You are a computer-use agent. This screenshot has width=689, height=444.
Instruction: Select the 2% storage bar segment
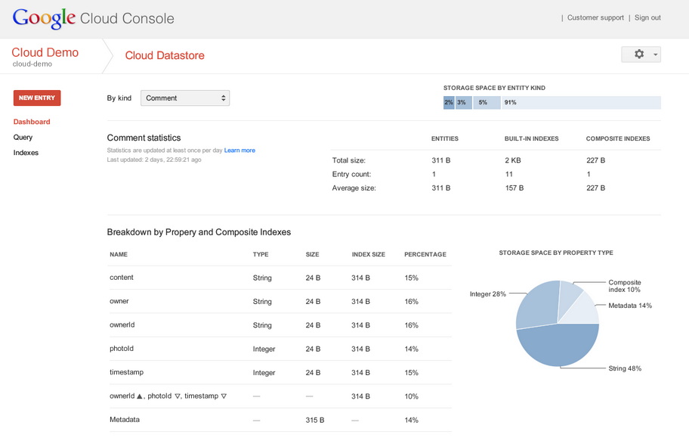tap(449, 103)
